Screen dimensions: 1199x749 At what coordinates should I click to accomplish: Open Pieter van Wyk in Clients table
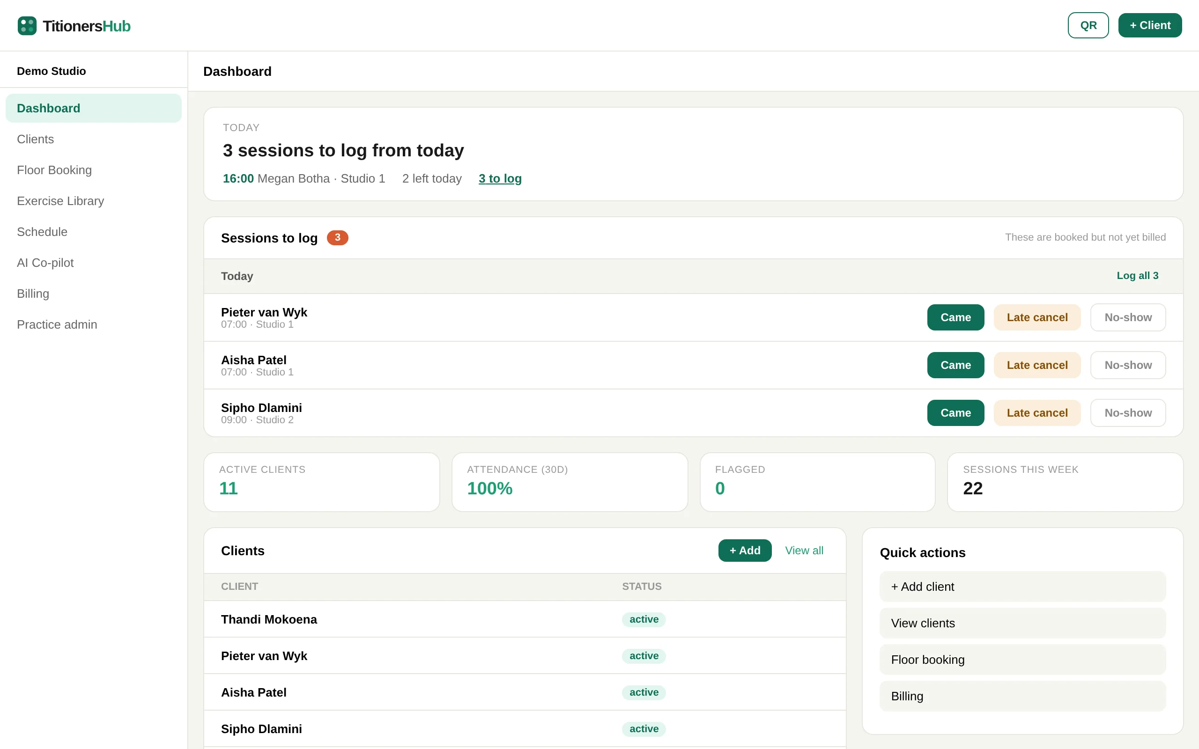[525, 656]
